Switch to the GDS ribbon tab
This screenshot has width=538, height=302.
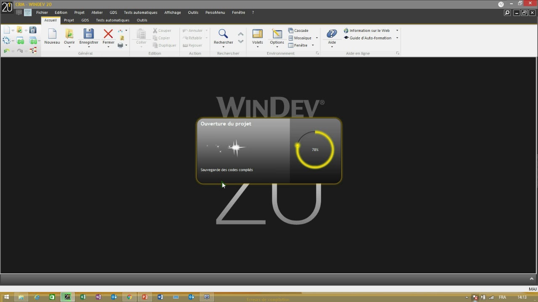pyautogui.click(x=85, y=20)
